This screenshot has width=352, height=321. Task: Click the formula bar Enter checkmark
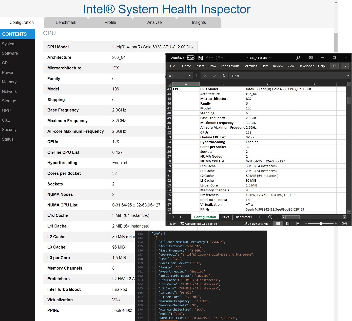tap(214, 76)
